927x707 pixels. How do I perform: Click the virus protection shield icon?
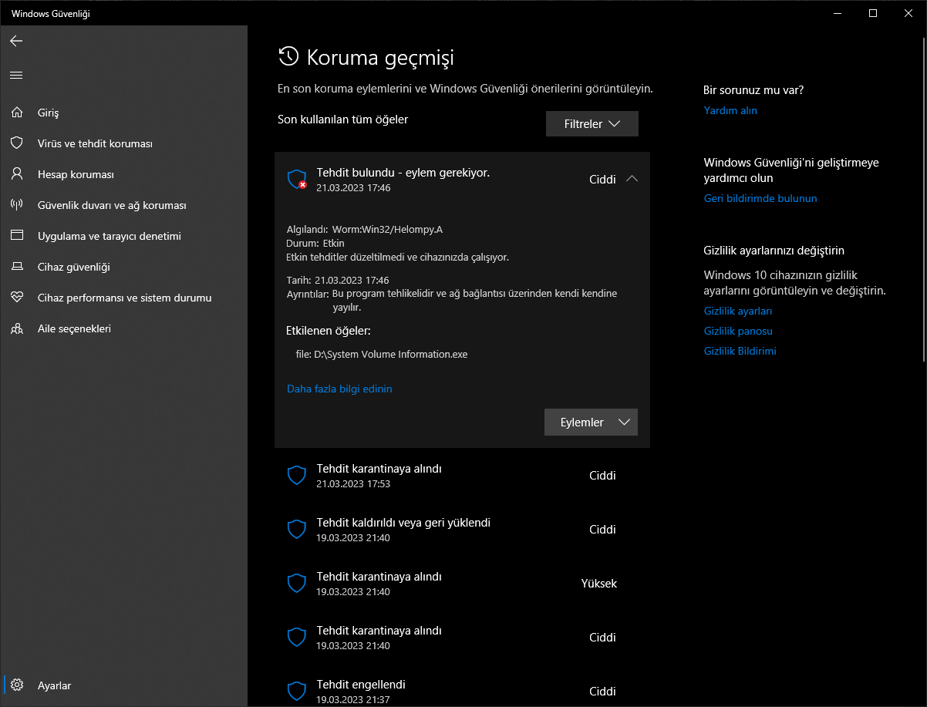[17, 143]
